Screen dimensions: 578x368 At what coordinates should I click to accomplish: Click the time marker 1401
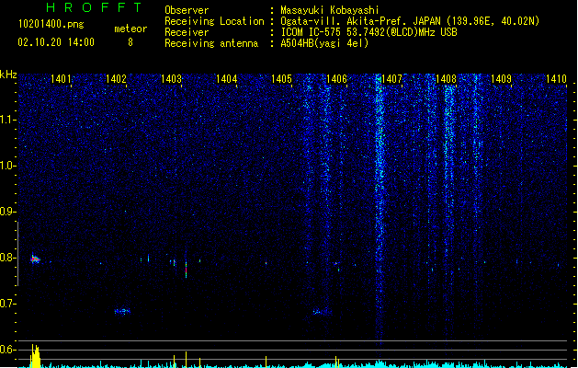(x=61, y=79)
